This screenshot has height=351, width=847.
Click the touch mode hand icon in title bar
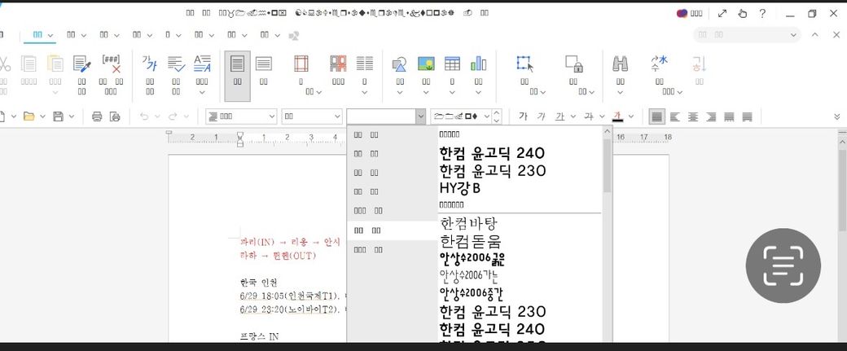tap(742, 14)
